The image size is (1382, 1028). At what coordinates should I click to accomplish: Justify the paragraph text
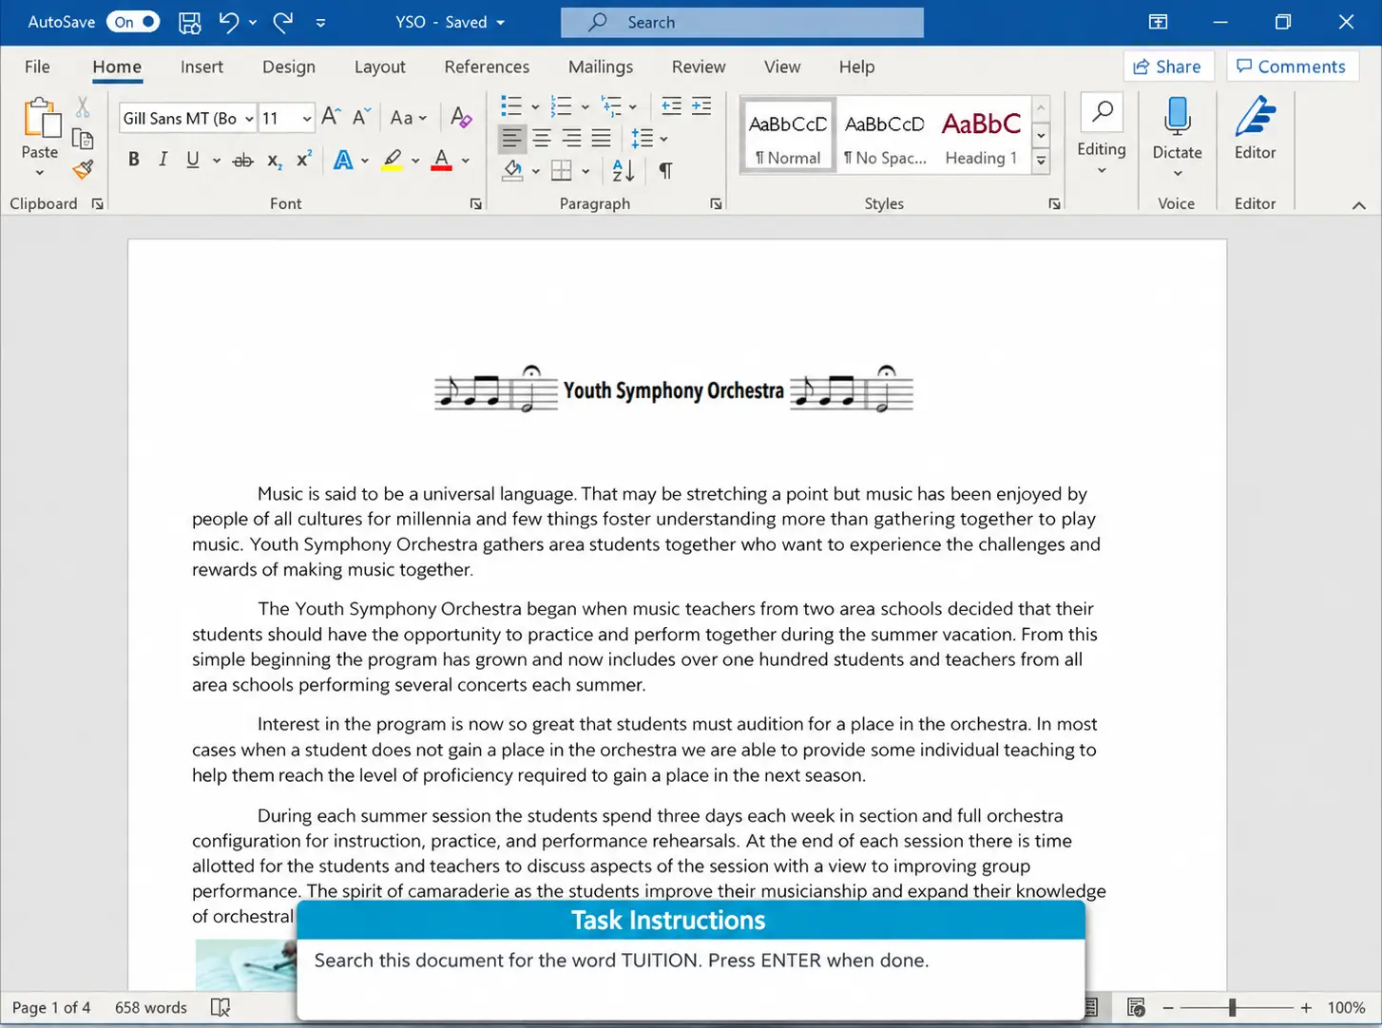pyautogui.click(x=602, y=139)
